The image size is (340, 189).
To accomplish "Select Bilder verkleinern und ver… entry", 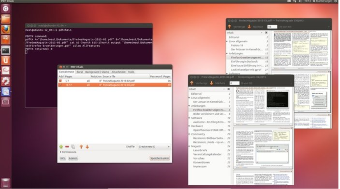I will (209, 114).
